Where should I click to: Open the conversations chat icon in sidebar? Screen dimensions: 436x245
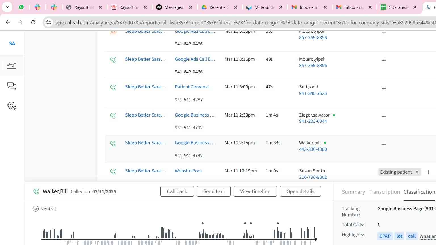pos(12,86)
